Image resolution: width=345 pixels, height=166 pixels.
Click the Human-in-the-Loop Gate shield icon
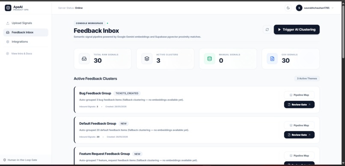[5, 160]
